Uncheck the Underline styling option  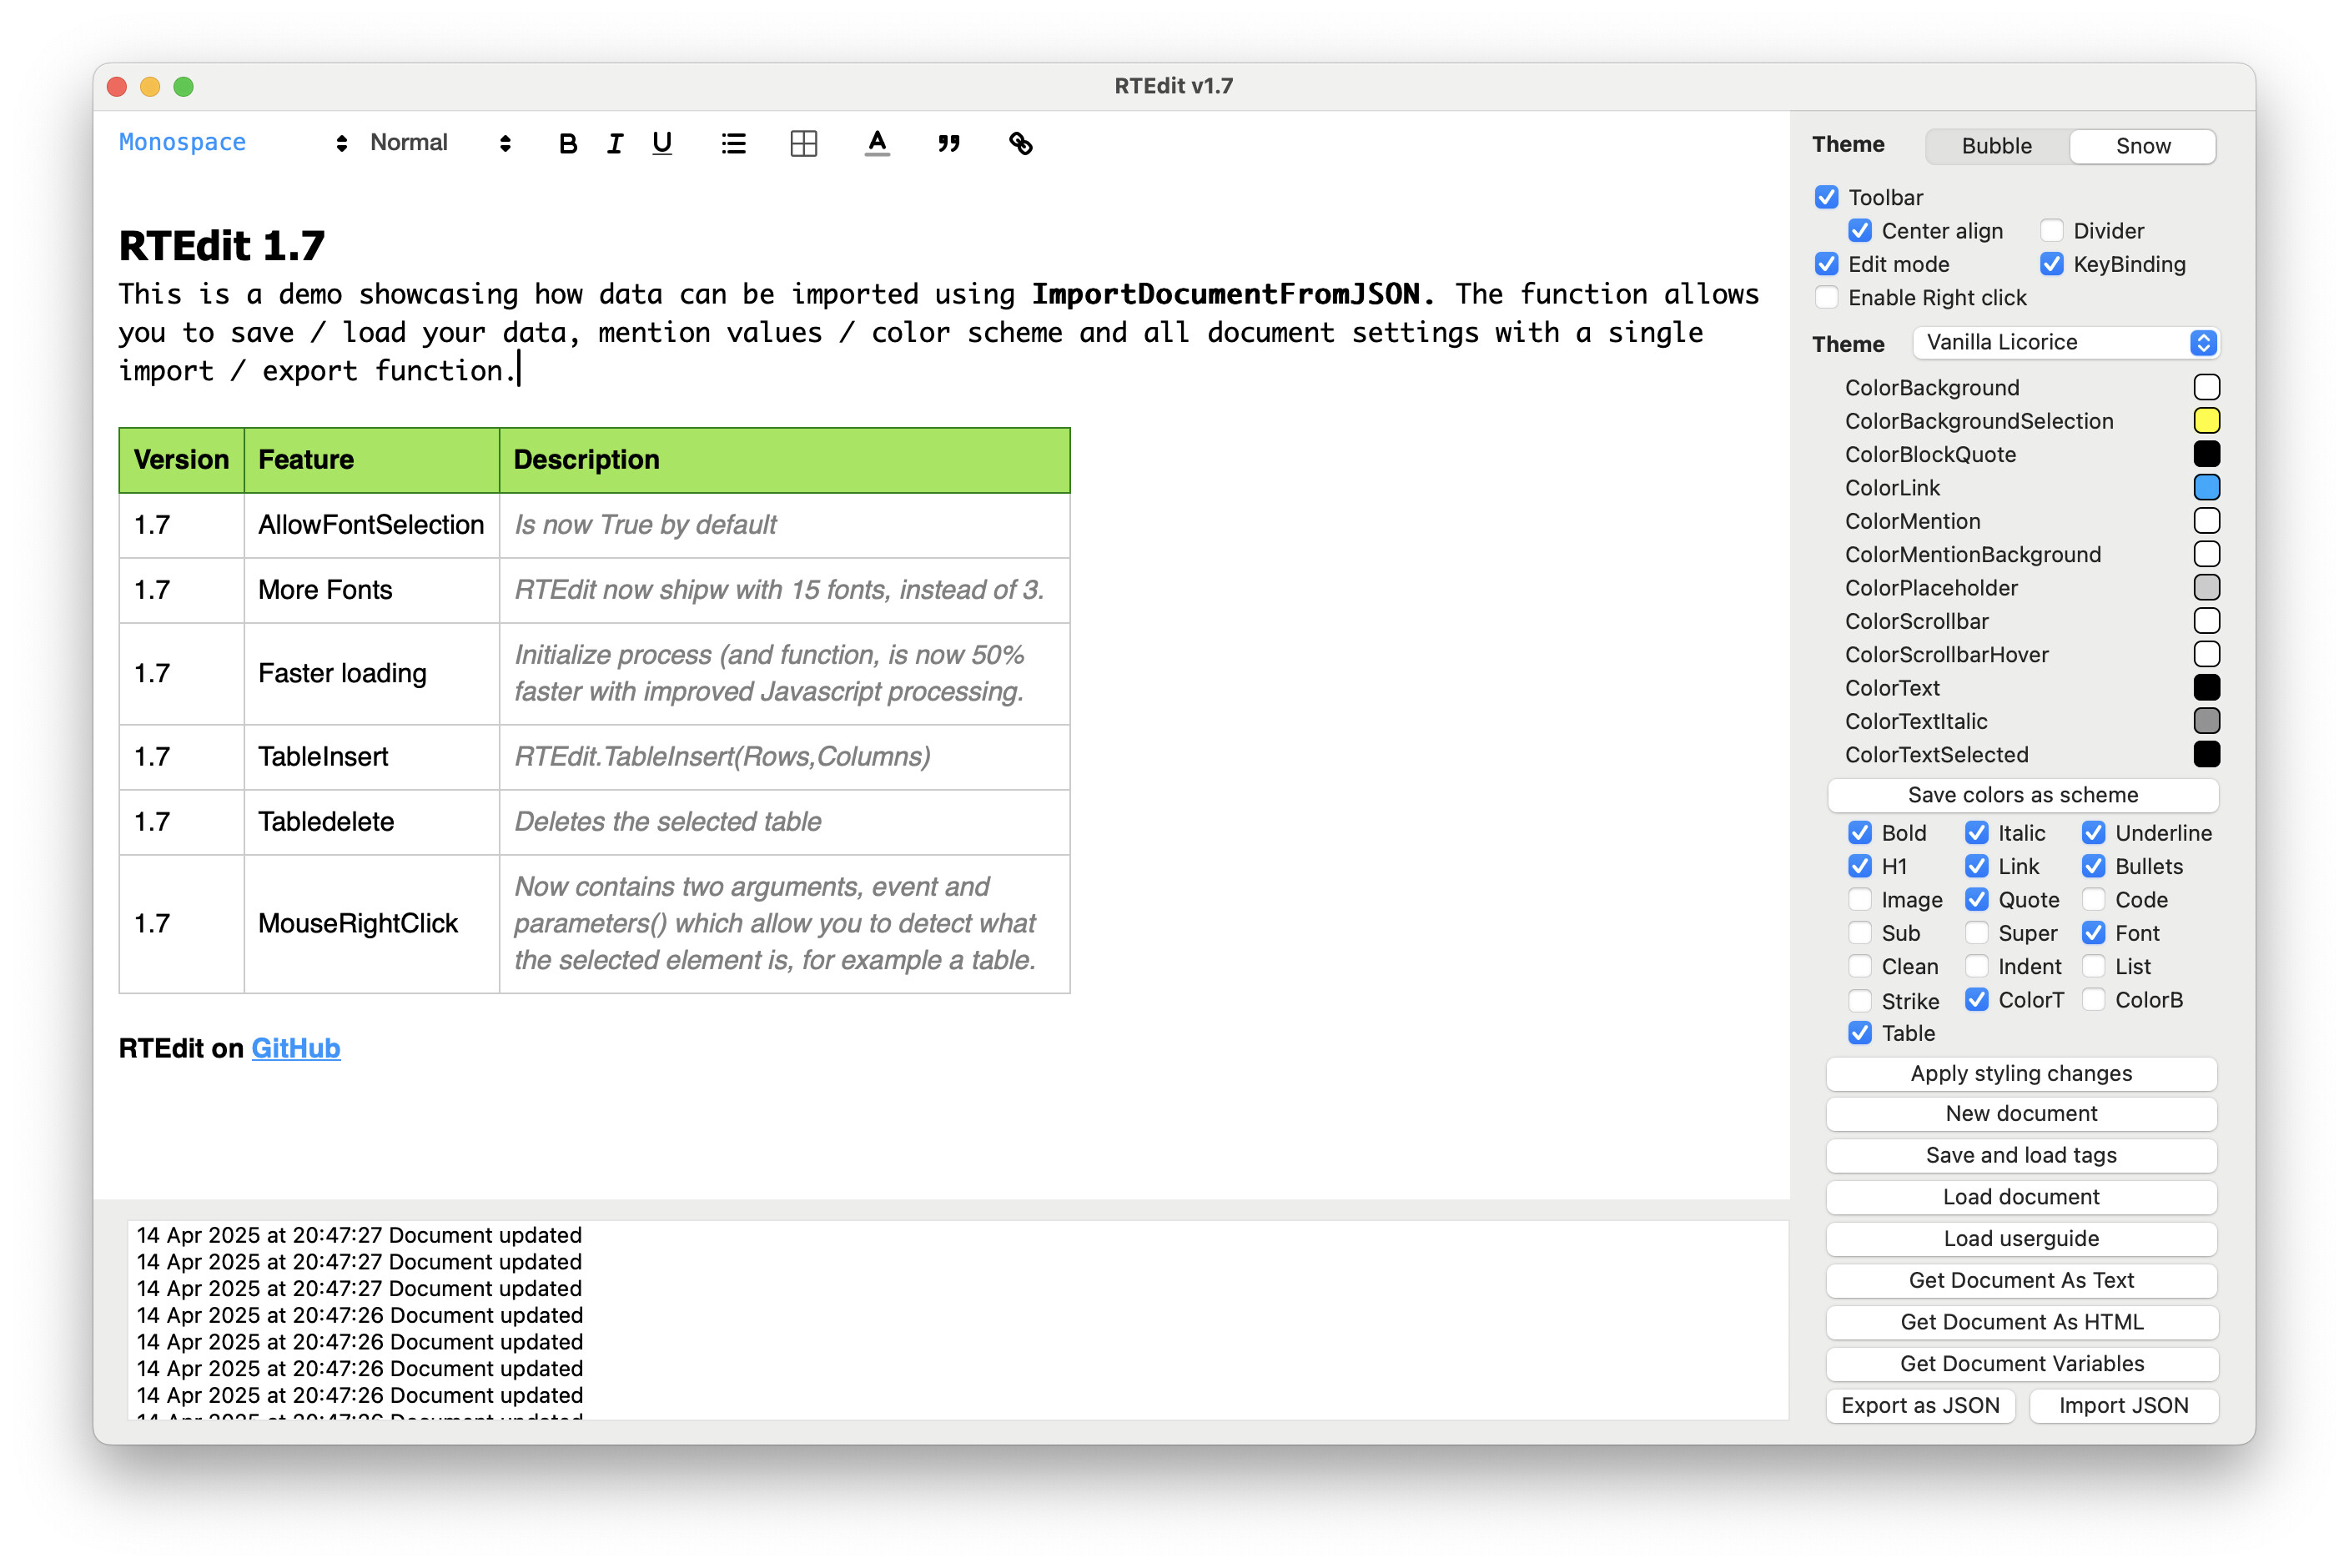pos(2094,833)
